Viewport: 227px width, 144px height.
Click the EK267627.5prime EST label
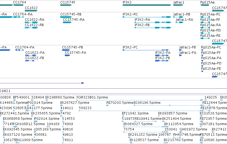tap(75, 103)
